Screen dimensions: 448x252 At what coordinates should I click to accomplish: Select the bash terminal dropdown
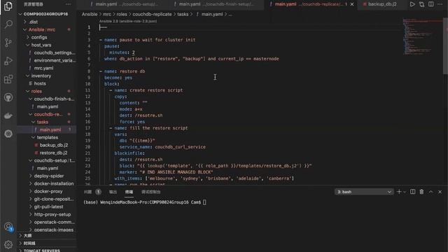(x=364, y=192)
